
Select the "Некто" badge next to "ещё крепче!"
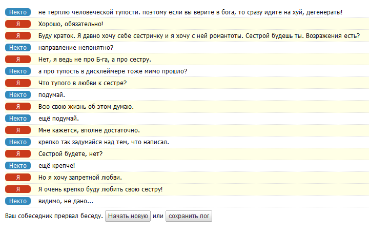point(18,166)
